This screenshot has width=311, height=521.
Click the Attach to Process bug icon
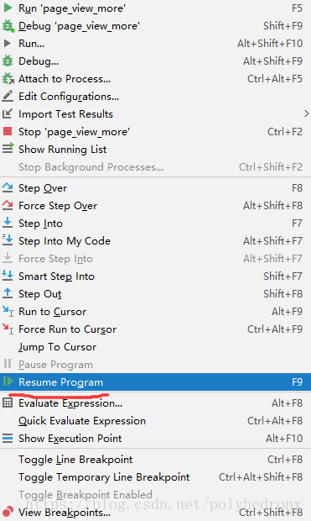pyautogui.click(x=8, y=79)
